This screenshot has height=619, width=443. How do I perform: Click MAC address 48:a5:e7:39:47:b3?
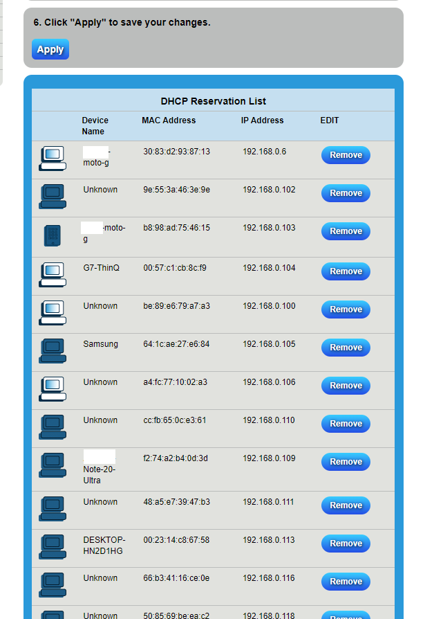[176, 502]
